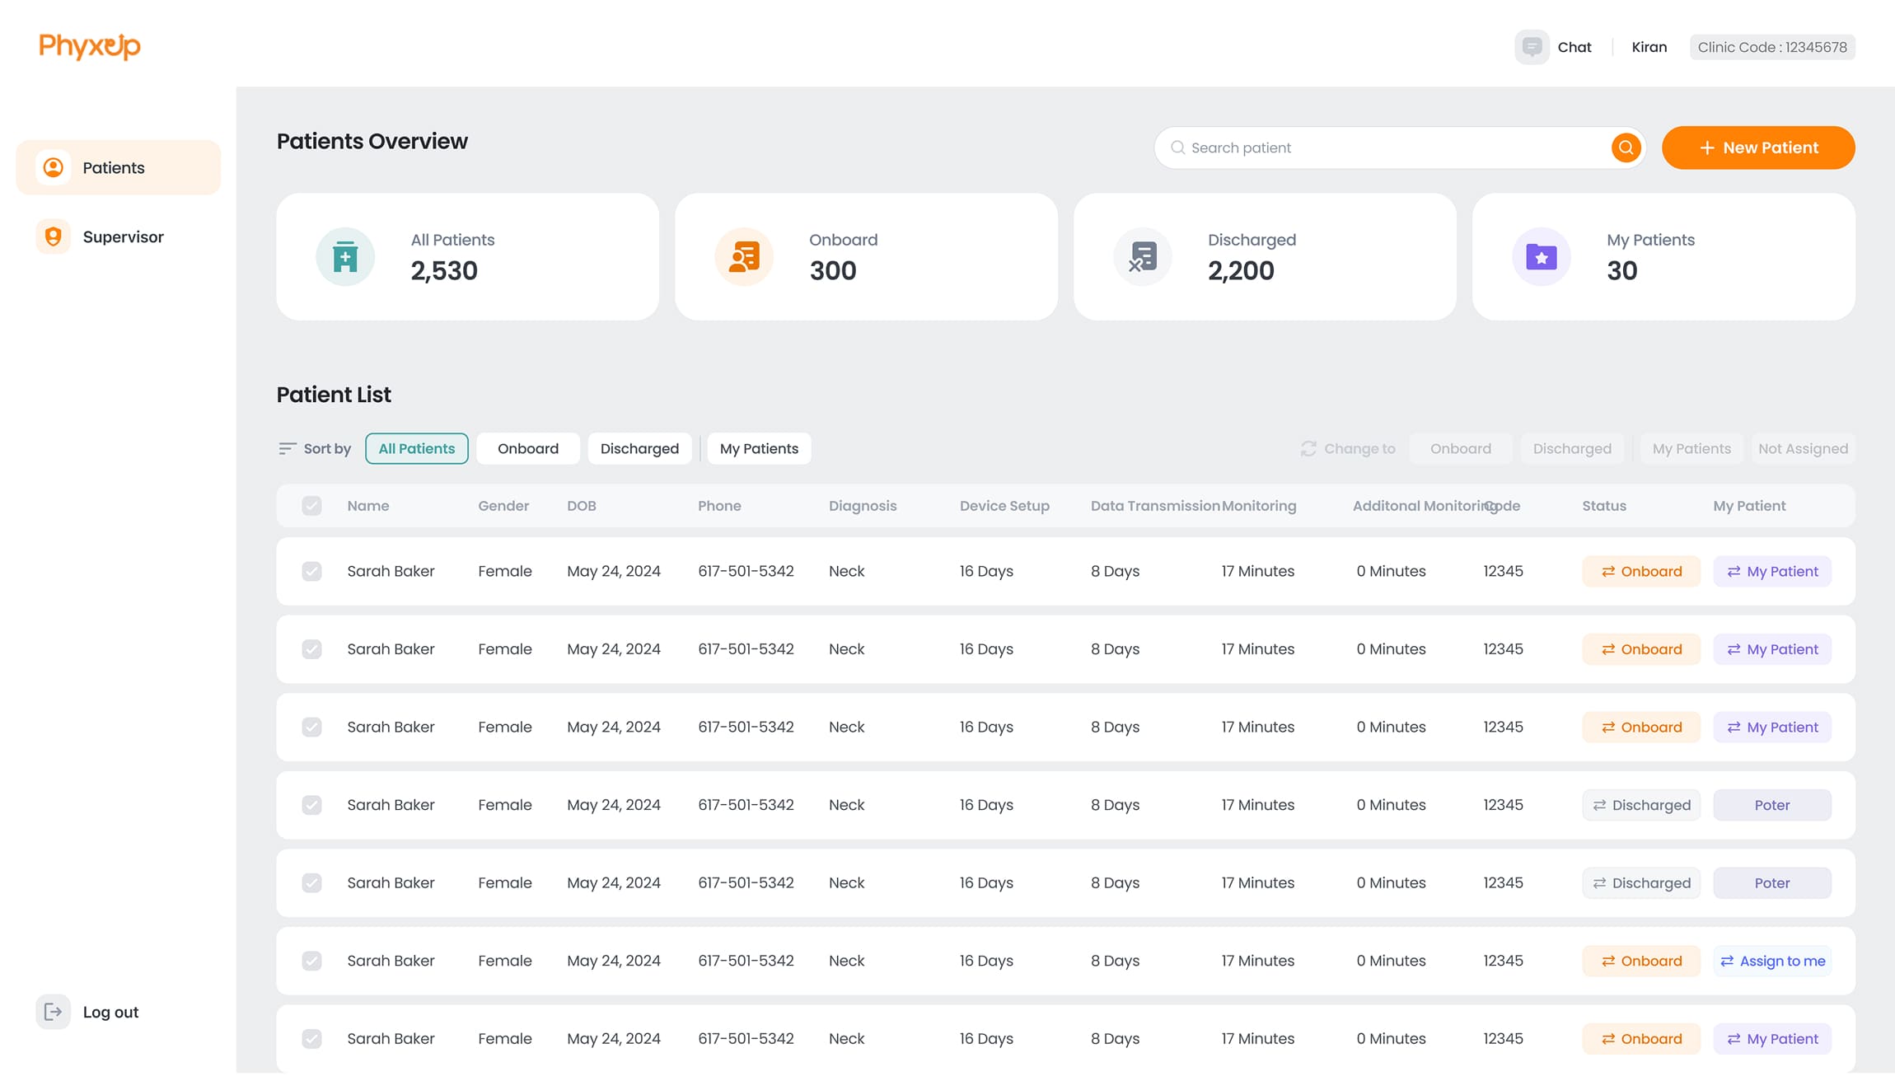This screenshot has width=1895, height=1081.
Task: Toggle Onboard status in first row
Action: [1641, 571]
